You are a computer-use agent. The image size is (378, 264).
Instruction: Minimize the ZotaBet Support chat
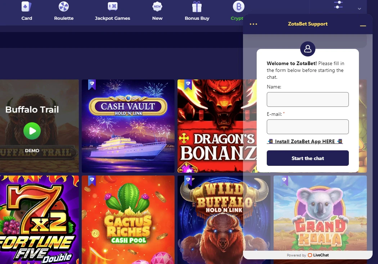[363, 26]
